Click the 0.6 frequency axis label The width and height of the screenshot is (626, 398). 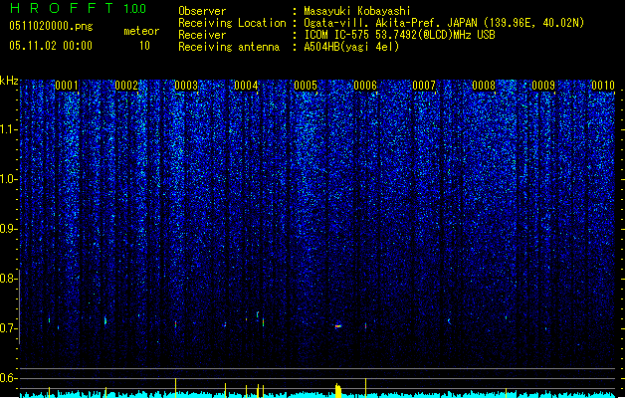tap(8, 378)
